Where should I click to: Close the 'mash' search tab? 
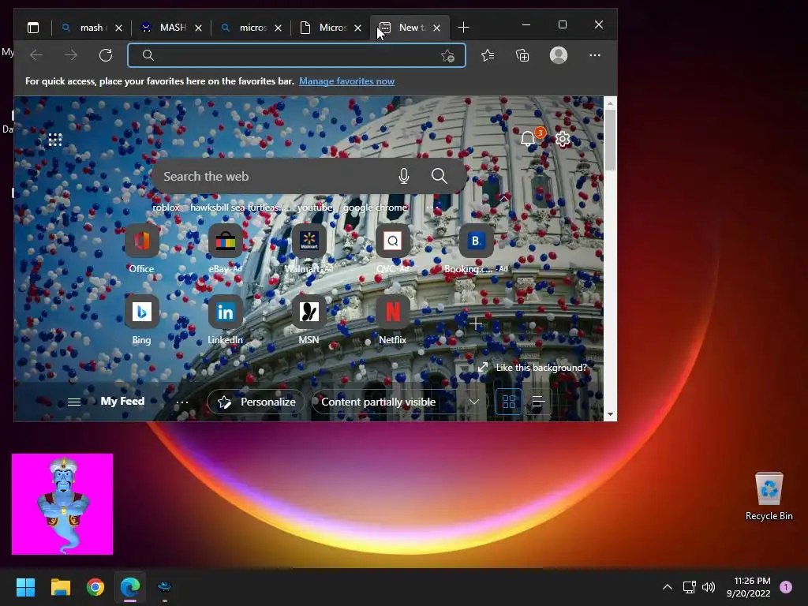[118, 28]
